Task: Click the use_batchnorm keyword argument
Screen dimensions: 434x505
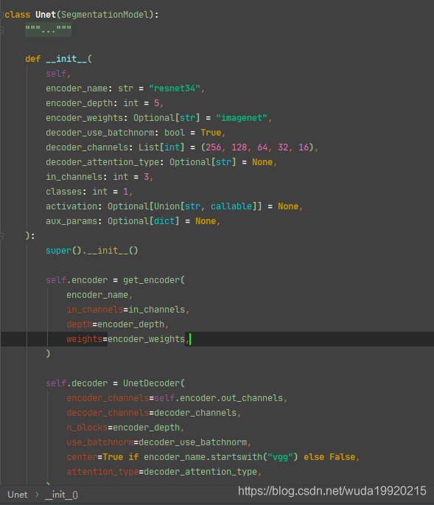Action: click(99, 442)
